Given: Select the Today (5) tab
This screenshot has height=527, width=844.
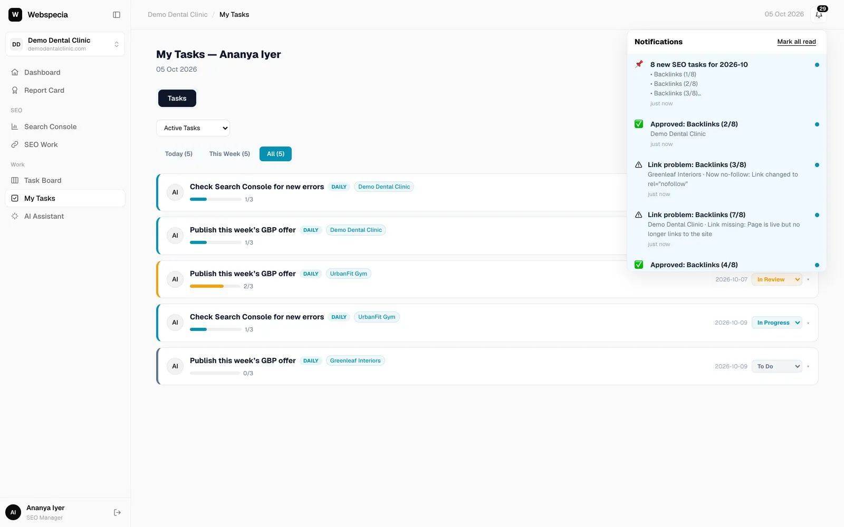Looking at the screenshot, I should click(179, 154).
